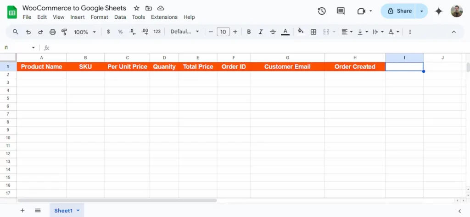Open the comments panel icon
This screenshot has height=217, width=470.
coord(341,11)
